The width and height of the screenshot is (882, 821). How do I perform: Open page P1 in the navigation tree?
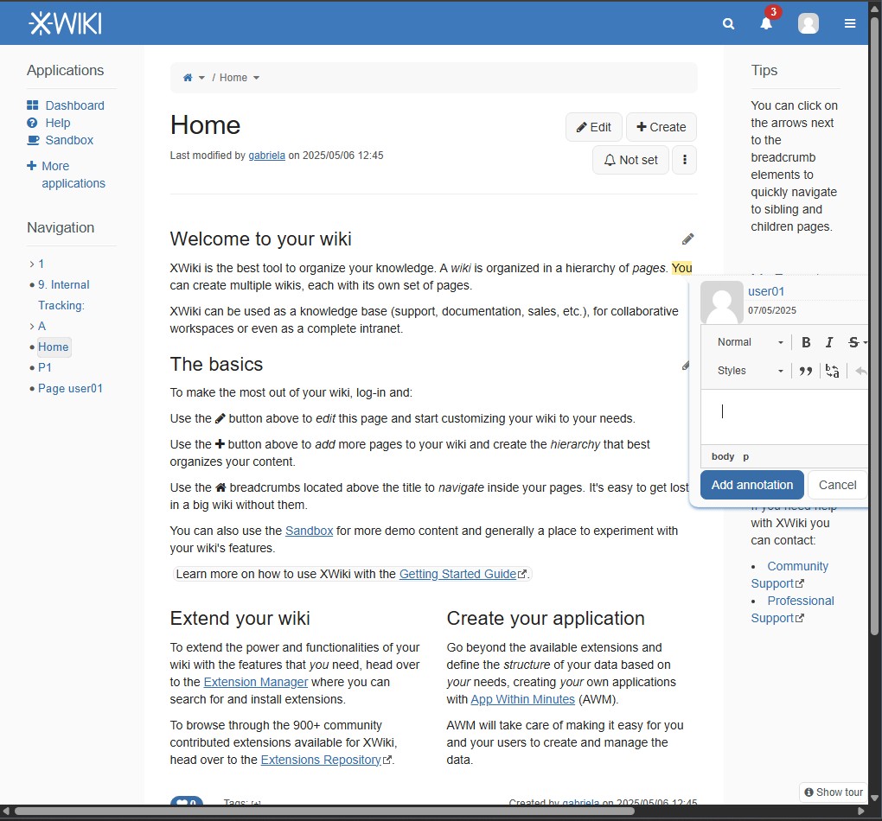click(x=45, y=368)
